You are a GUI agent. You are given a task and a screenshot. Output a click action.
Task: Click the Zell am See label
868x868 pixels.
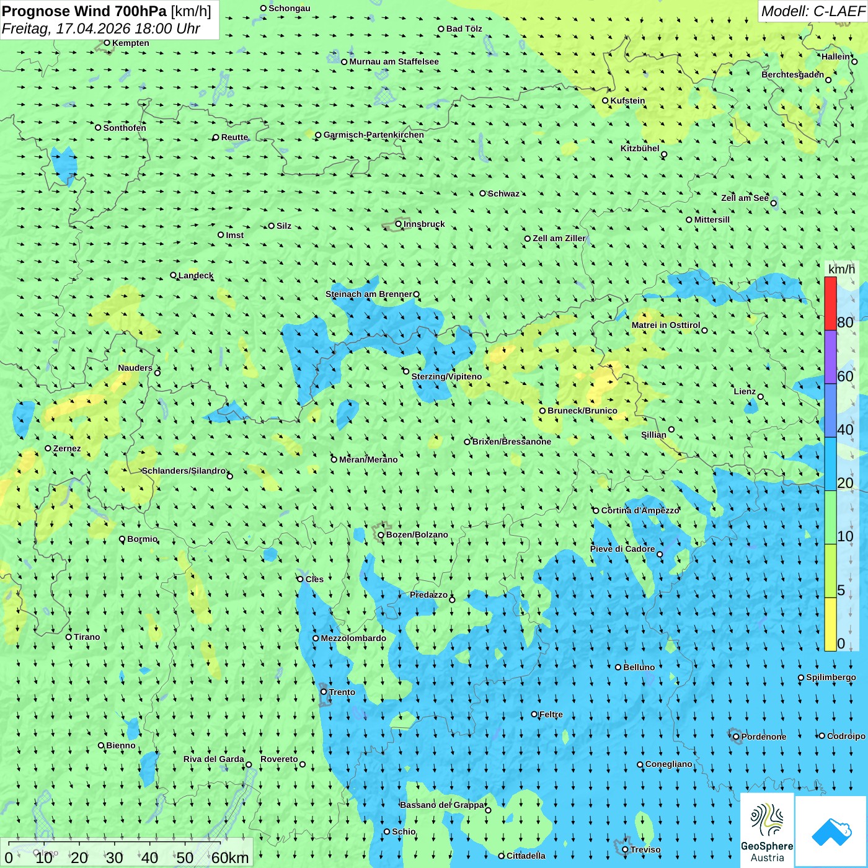[745, 198]
